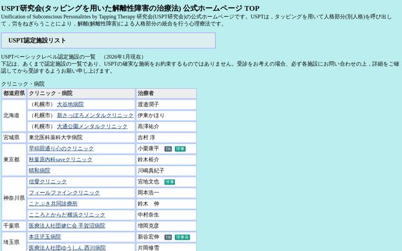Viewport: 402px width, 251px height.
Task: Open the 早稲田通り心のクリニック link
Action: [x=61, y=149]
